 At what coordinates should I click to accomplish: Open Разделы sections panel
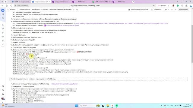click(x=11, y=10)
